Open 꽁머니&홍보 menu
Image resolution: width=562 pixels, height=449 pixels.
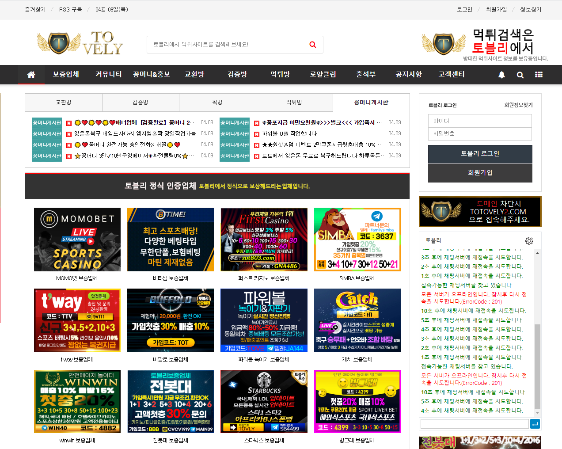point(152,74)
